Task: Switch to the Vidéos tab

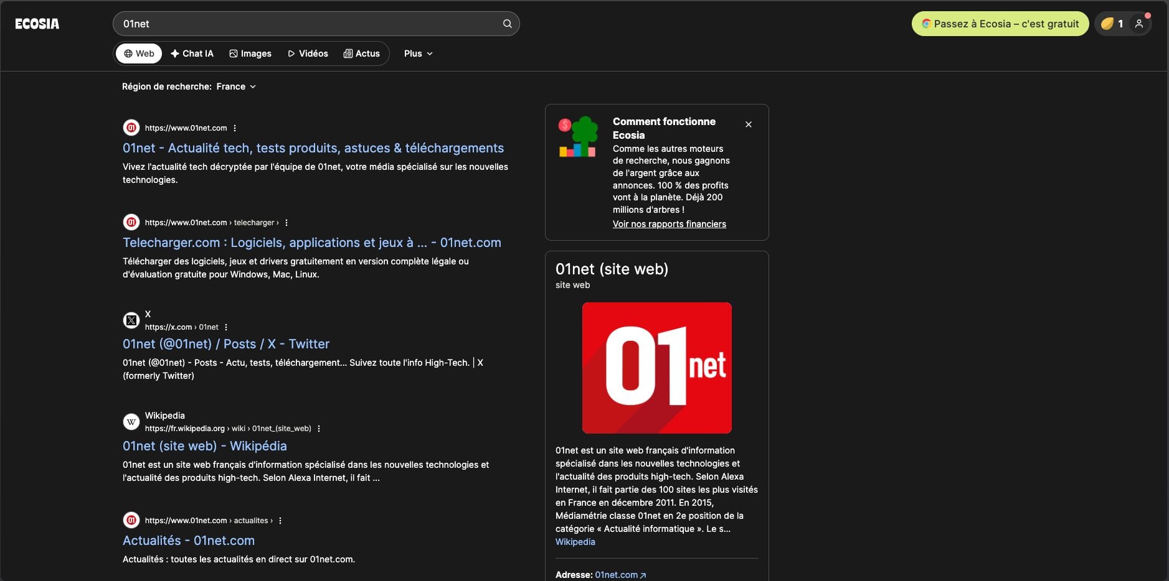Action: click(308, 53)
